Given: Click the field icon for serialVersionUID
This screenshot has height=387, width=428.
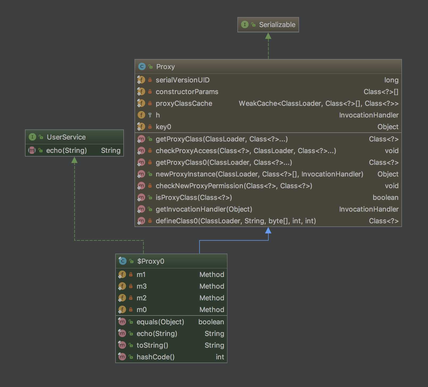Looking at the screenshot, I should click(x=141, y=80).
